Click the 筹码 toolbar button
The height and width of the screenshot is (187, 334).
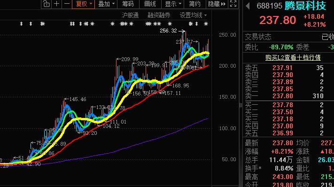click(x=128, y=4)
